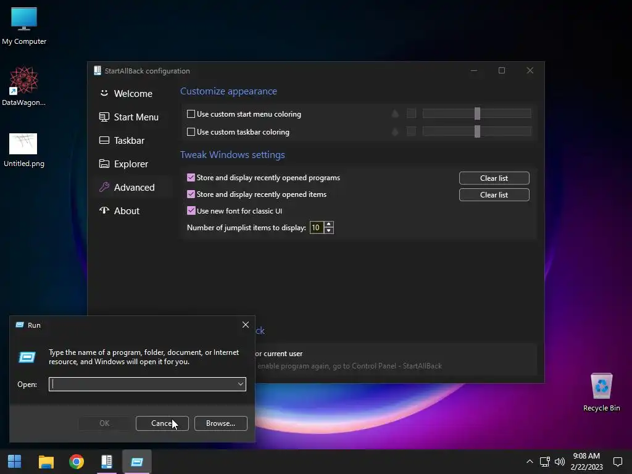Open the volume tray icon
The height and width of the screenshot is (474, 632).
(x=559, y=462)
